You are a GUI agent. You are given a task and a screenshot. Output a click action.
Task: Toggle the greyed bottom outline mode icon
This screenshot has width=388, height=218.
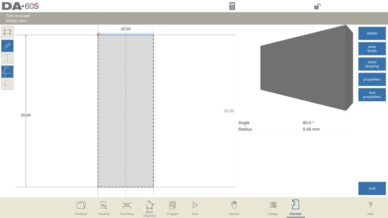7,84
